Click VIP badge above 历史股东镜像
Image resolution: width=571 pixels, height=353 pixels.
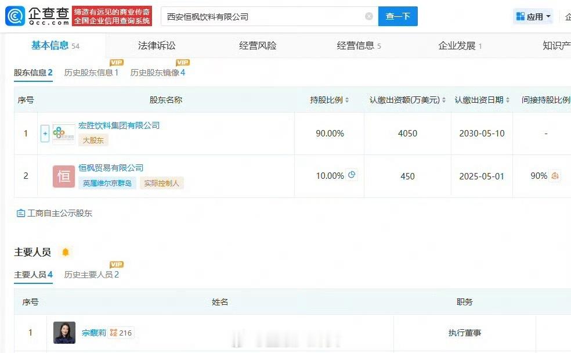[183, 63]
